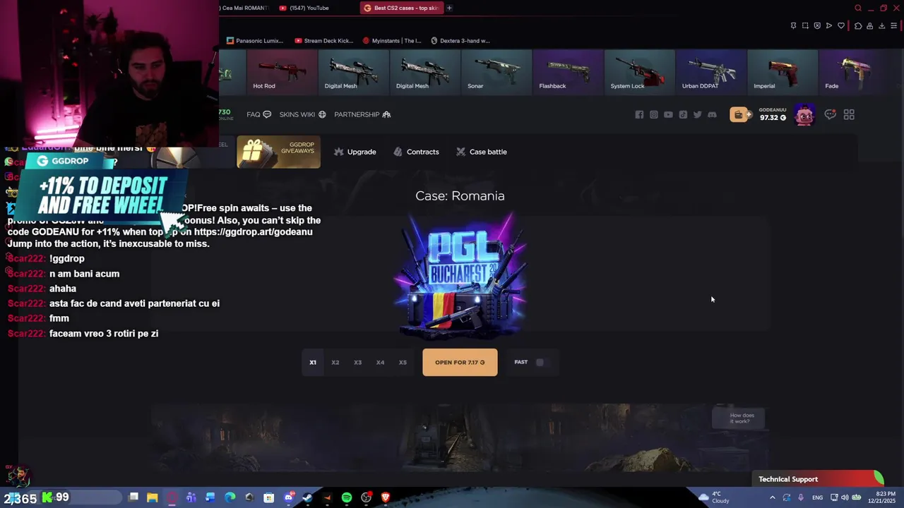
Task: Open the four-square grid menu icon
Action: click(849, 114)
